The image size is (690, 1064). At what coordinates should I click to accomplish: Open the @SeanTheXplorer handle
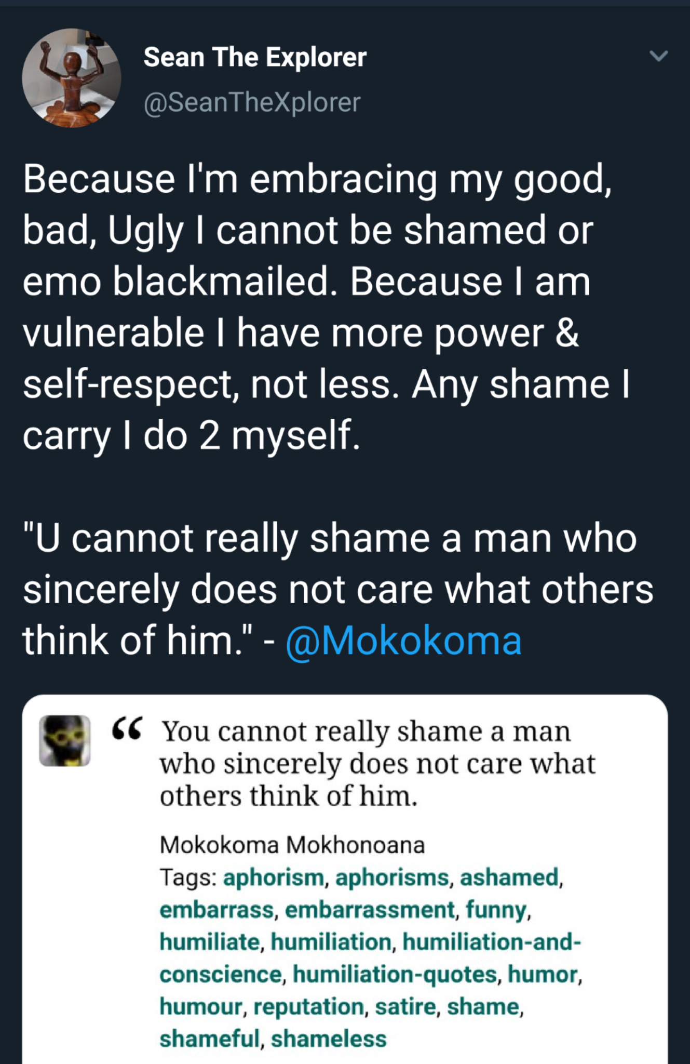pyautogui.click(x=252, y=102)
